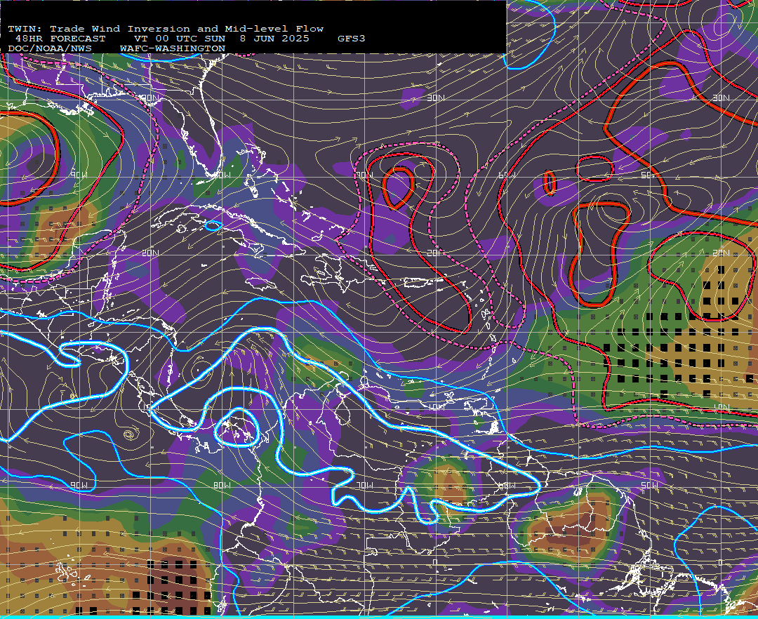Click the 'DOC/NOAA/NWS' source text

click(50, 49)
